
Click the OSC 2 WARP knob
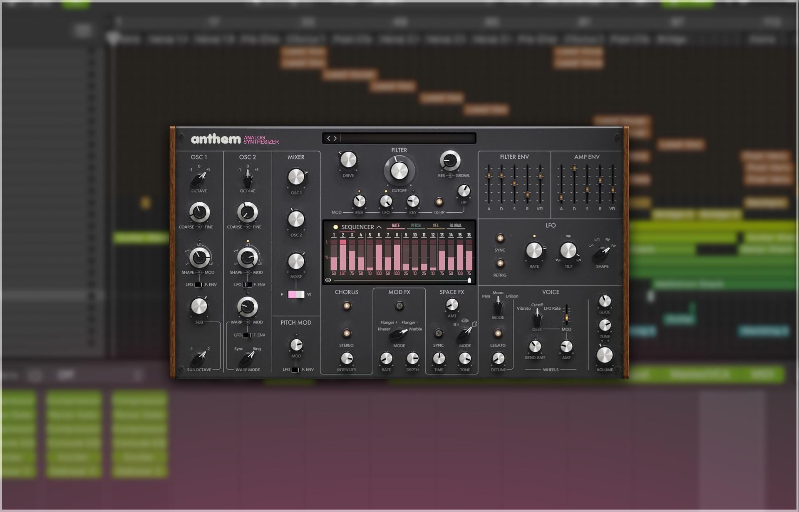click(248, 307)
